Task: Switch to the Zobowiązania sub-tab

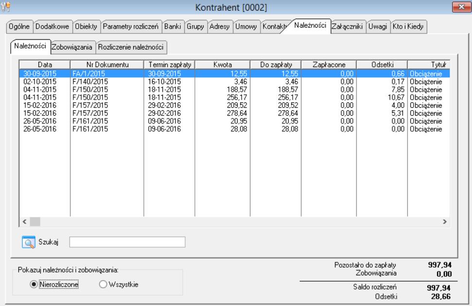Action: [x=72, y=47]
